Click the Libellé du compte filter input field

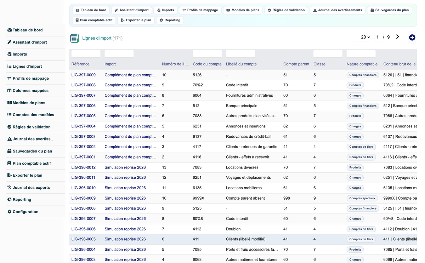(240, 54)
